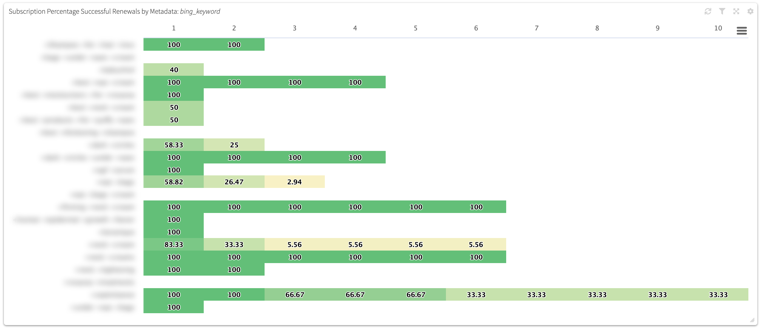Click column header 1
This screenshot has width=763, height=329.
tap(174, 28)
